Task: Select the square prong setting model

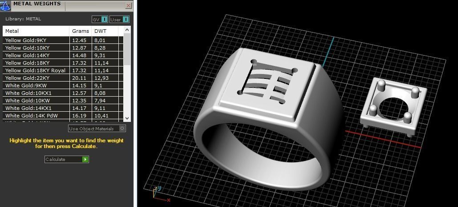Action: pos(393,108)
